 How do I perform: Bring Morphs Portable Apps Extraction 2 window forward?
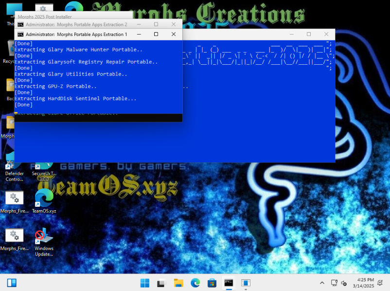76,24
